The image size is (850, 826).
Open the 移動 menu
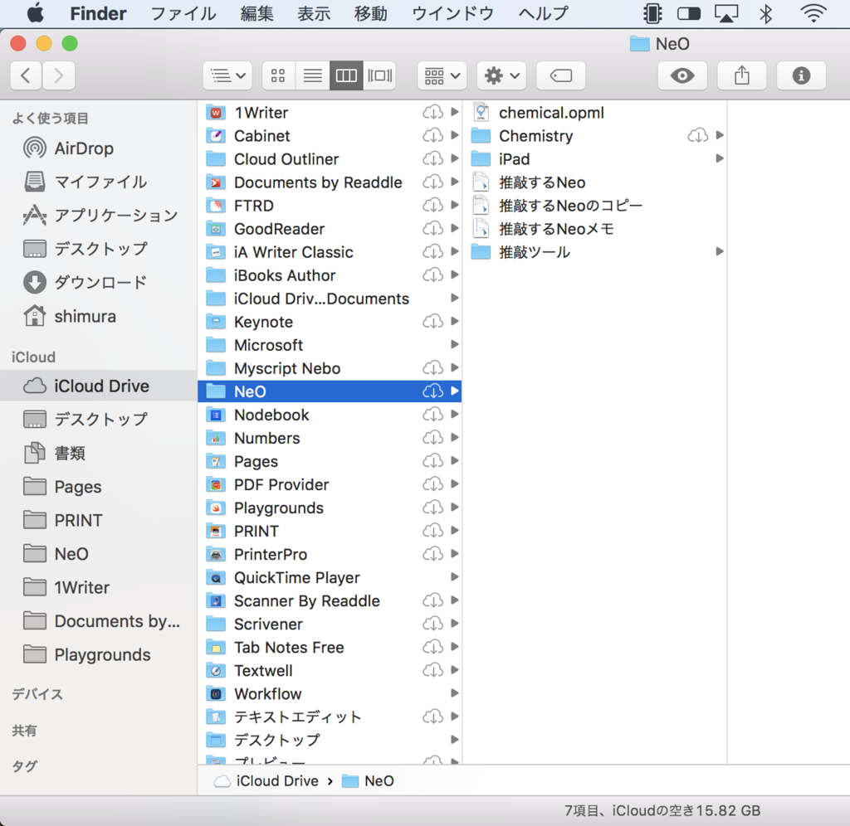pyautogui.click(x=371, y=13)
